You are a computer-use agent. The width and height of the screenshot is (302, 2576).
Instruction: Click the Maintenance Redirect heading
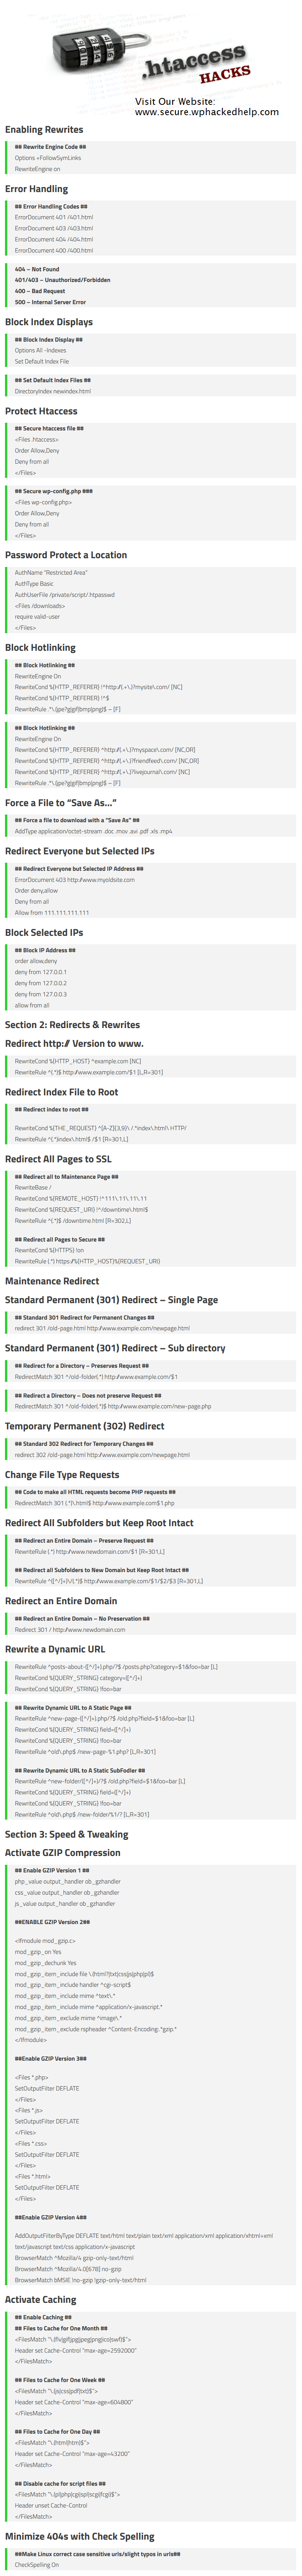(x=52, y=1280)
